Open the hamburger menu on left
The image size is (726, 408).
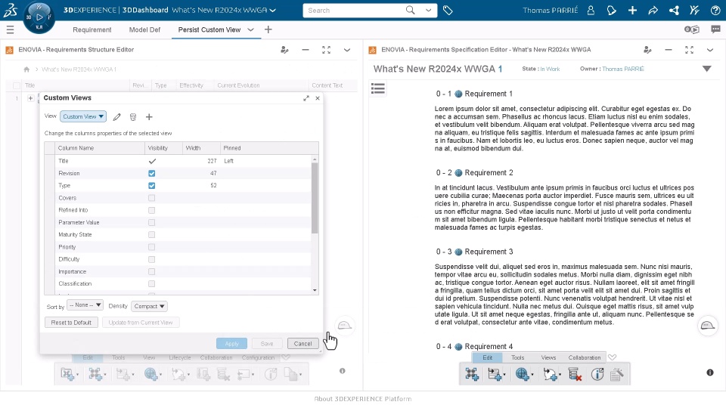tap(10, 30)
